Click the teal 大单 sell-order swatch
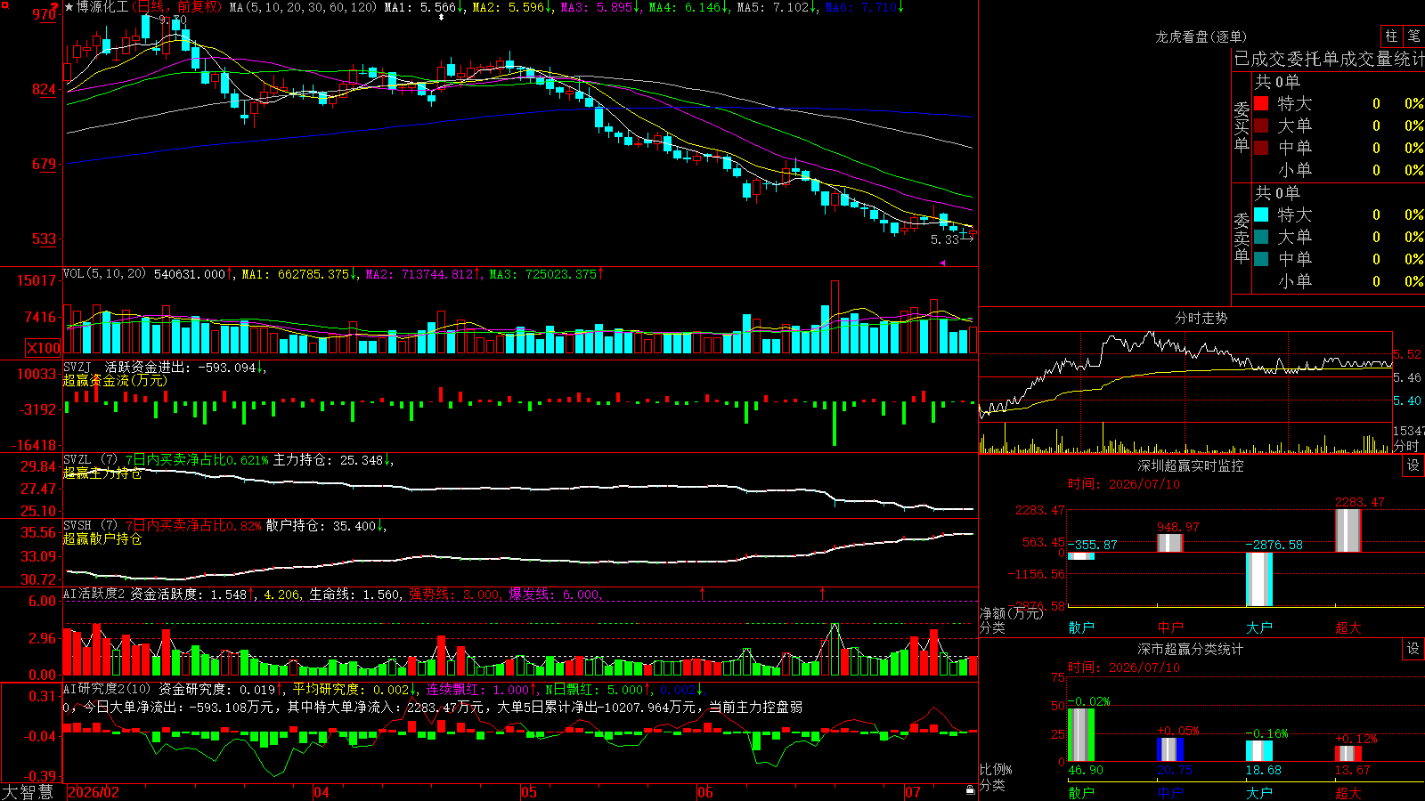The width and height of the screenshot is (1425, 801). [x=1261, y=237]
